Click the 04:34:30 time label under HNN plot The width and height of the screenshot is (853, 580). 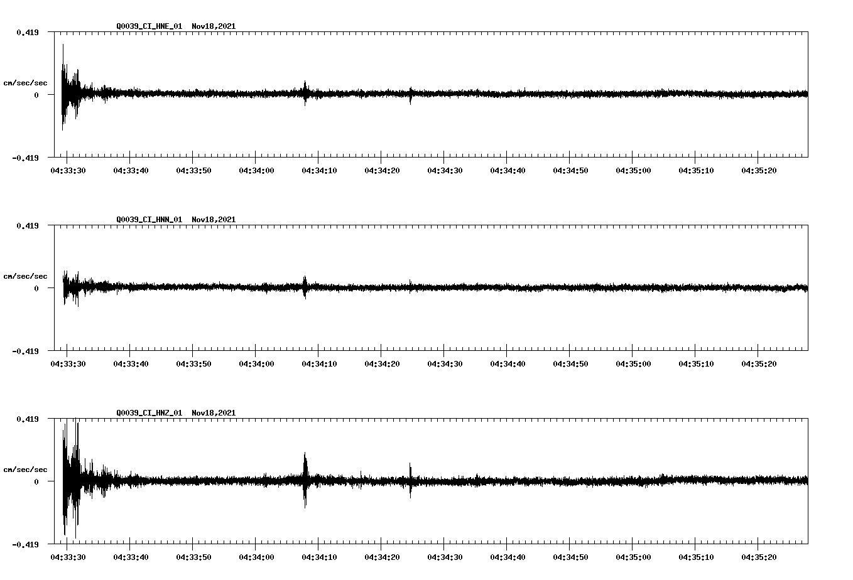click(x=445, y=364)
